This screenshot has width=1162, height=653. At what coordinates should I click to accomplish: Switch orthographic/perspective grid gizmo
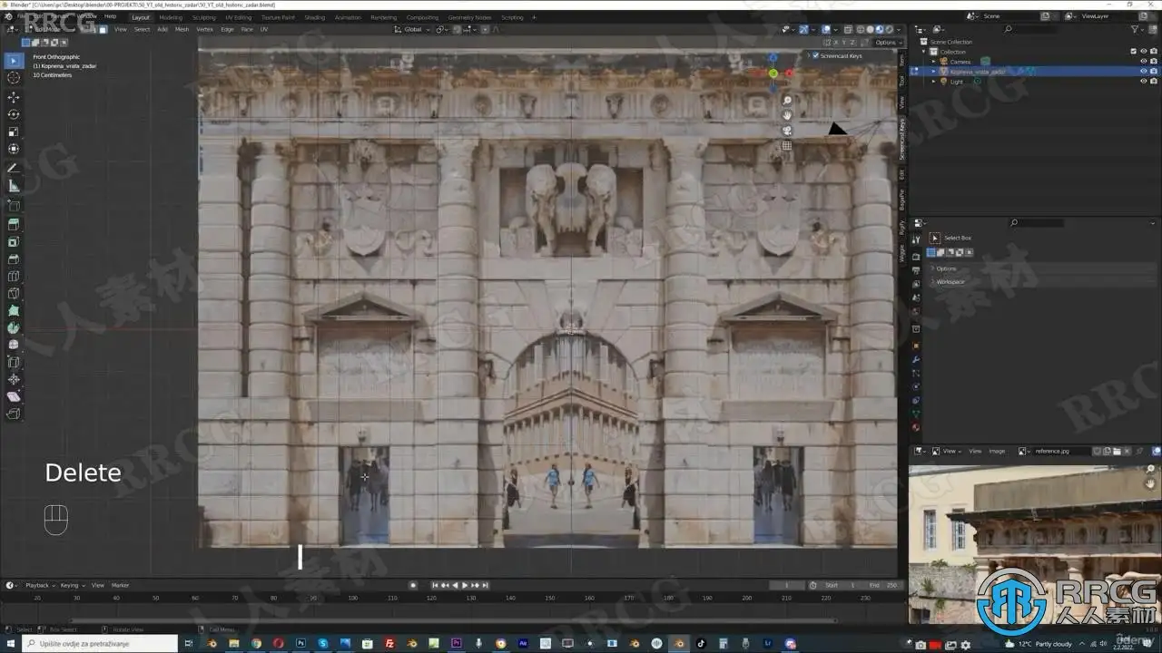point(787,145)
